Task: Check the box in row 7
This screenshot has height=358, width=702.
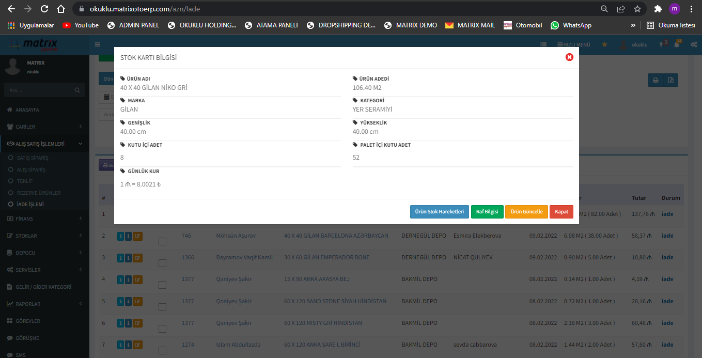Action: click(x=162, y=350)
